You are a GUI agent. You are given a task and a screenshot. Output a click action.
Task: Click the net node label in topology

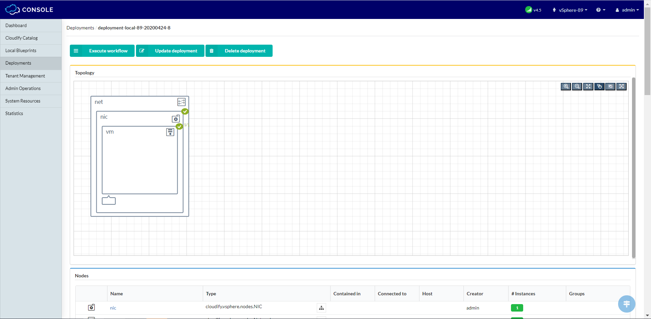pos(99,102)
